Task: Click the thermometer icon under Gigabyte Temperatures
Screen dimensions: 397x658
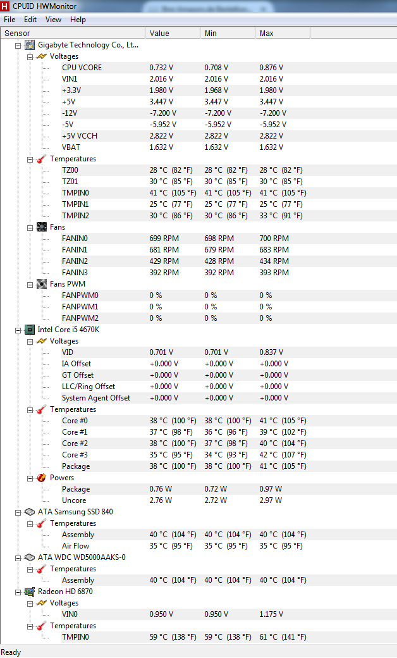Action: coord(42,159)
